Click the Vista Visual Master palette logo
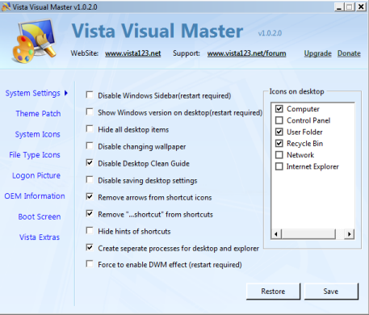Viewport: 369px width, 315px height. pyautogui.click(x=35, y=41)
